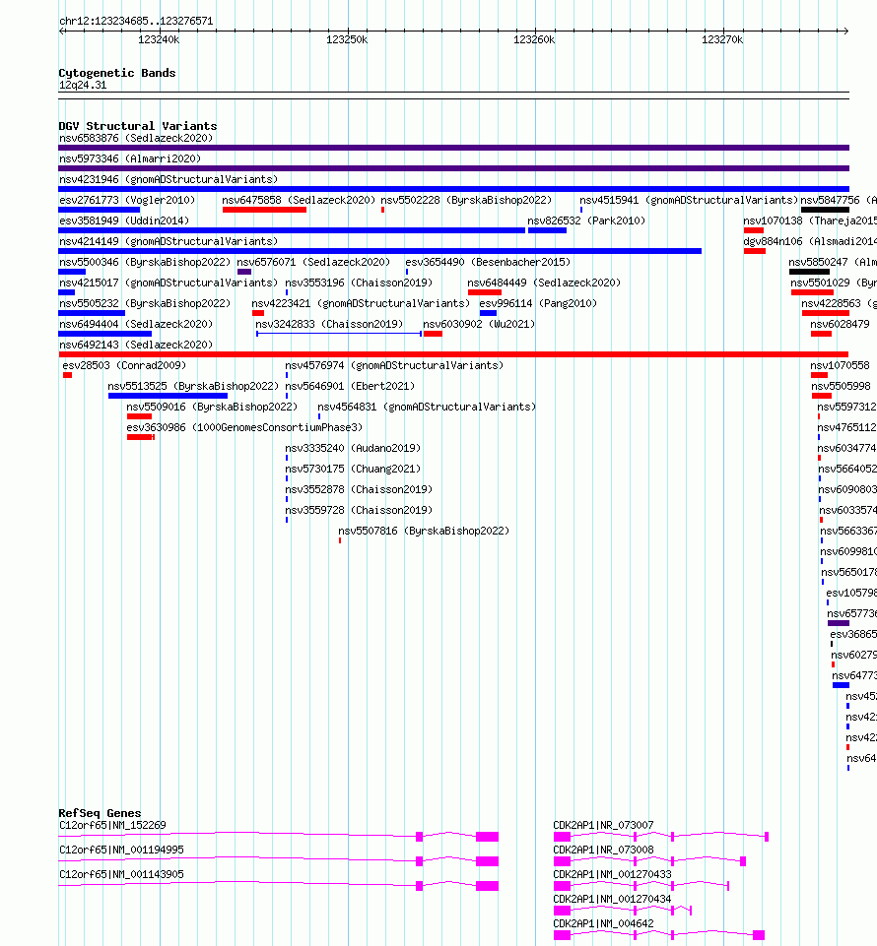Click the nsv1070558 variant label
The width and height of the screenshot is (877, 946).
click(x=840, y=365)
